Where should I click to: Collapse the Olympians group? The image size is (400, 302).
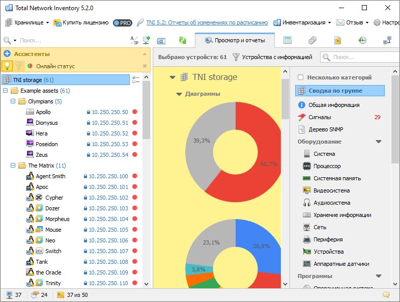click(x=13, y=101)
